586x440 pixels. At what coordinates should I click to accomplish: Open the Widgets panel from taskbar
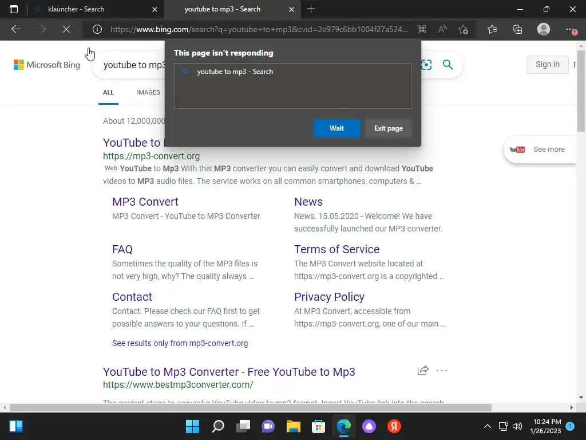(x=16, y=426)
